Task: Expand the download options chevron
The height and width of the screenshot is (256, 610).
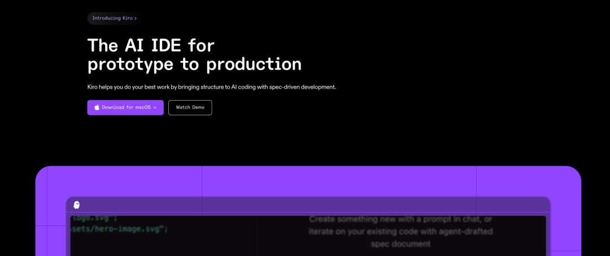Action: (x=155, y=107)
